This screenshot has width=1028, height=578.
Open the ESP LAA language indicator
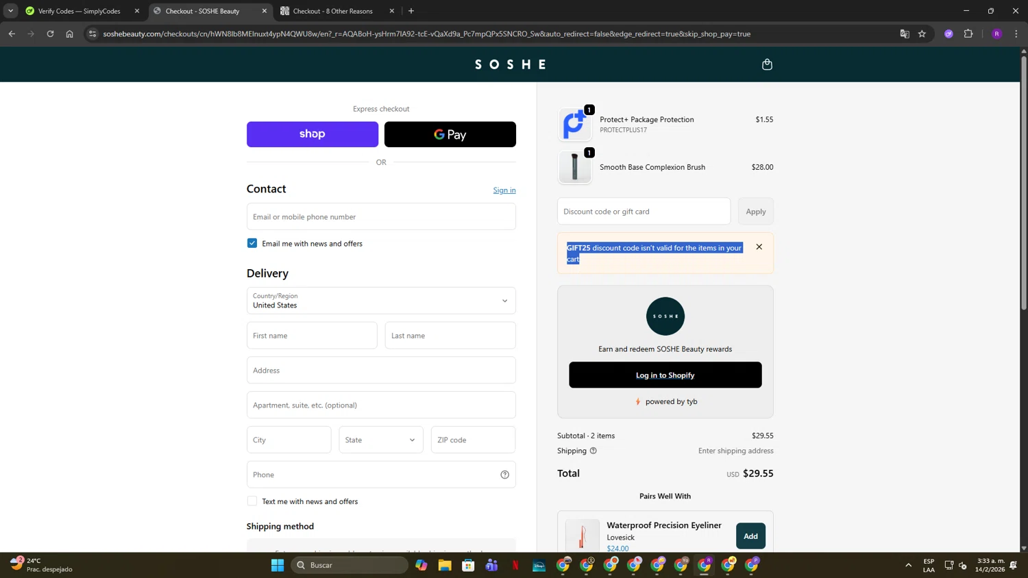point(929,565)
